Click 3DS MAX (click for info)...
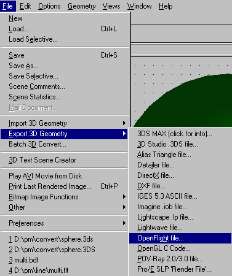Viewport: 232px width, 276px height. [x=180, y=134]
